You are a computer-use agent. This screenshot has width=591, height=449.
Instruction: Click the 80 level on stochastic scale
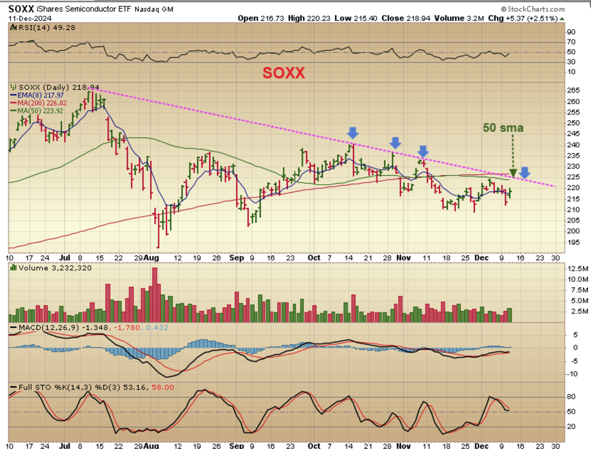[571, 397]
